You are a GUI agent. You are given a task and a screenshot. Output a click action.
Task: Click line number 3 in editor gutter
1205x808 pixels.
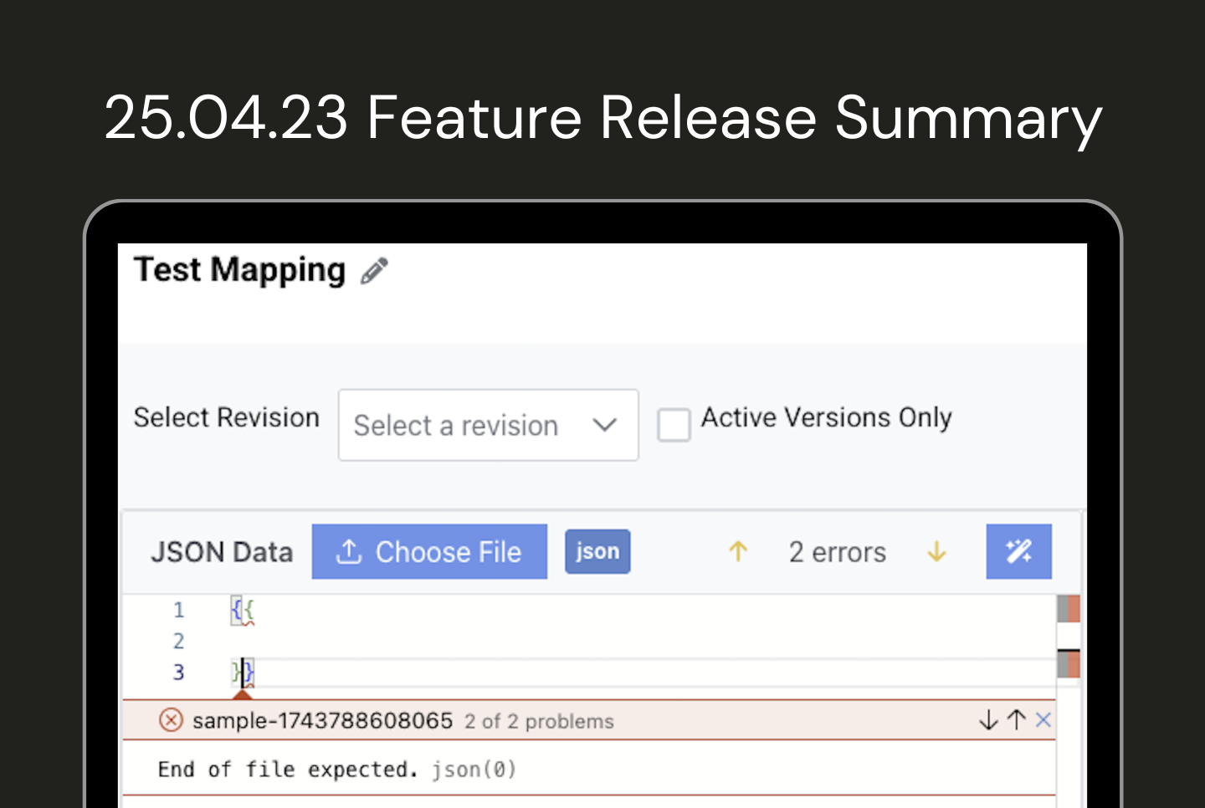178,672
